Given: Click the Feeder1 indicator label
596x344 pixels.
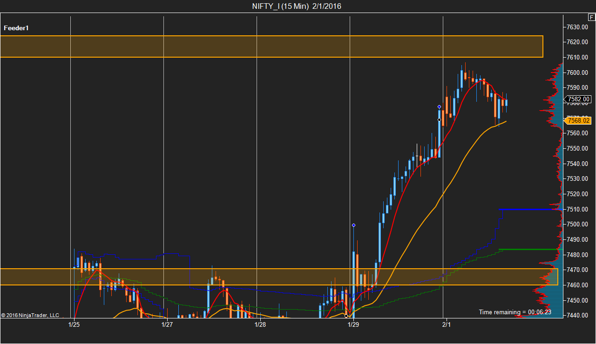Looking at the screenshot, I should 16,28.
